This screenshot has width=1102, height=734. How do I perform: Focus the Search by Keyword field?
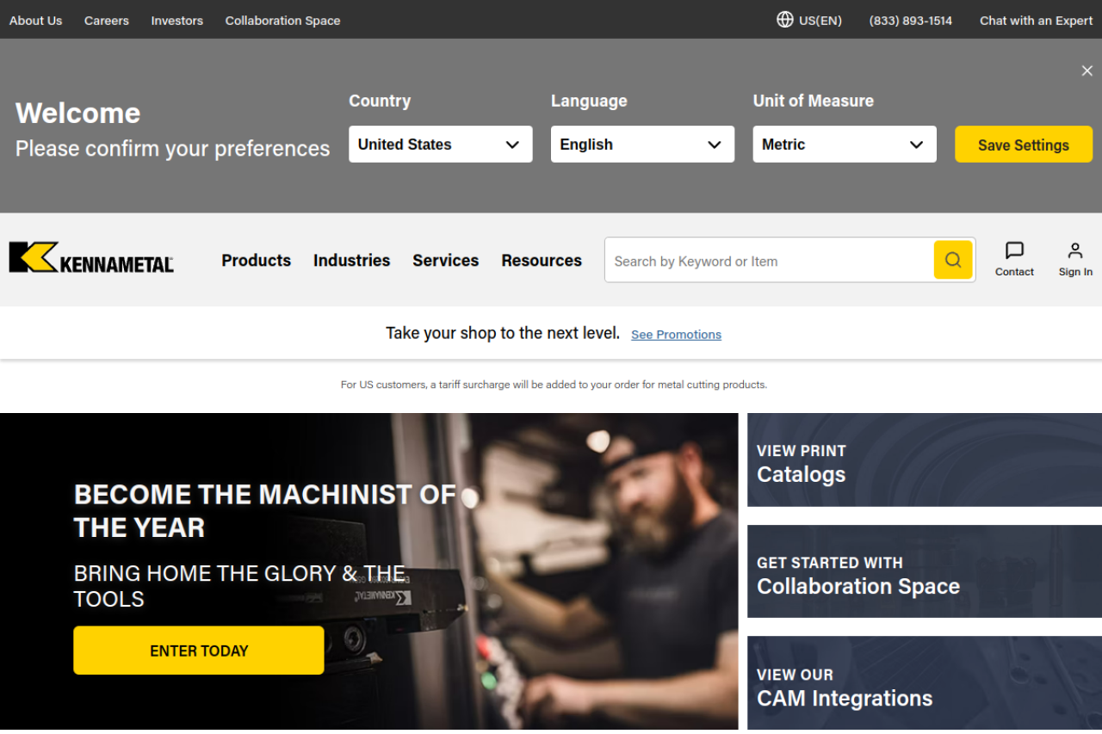point(768,261)
